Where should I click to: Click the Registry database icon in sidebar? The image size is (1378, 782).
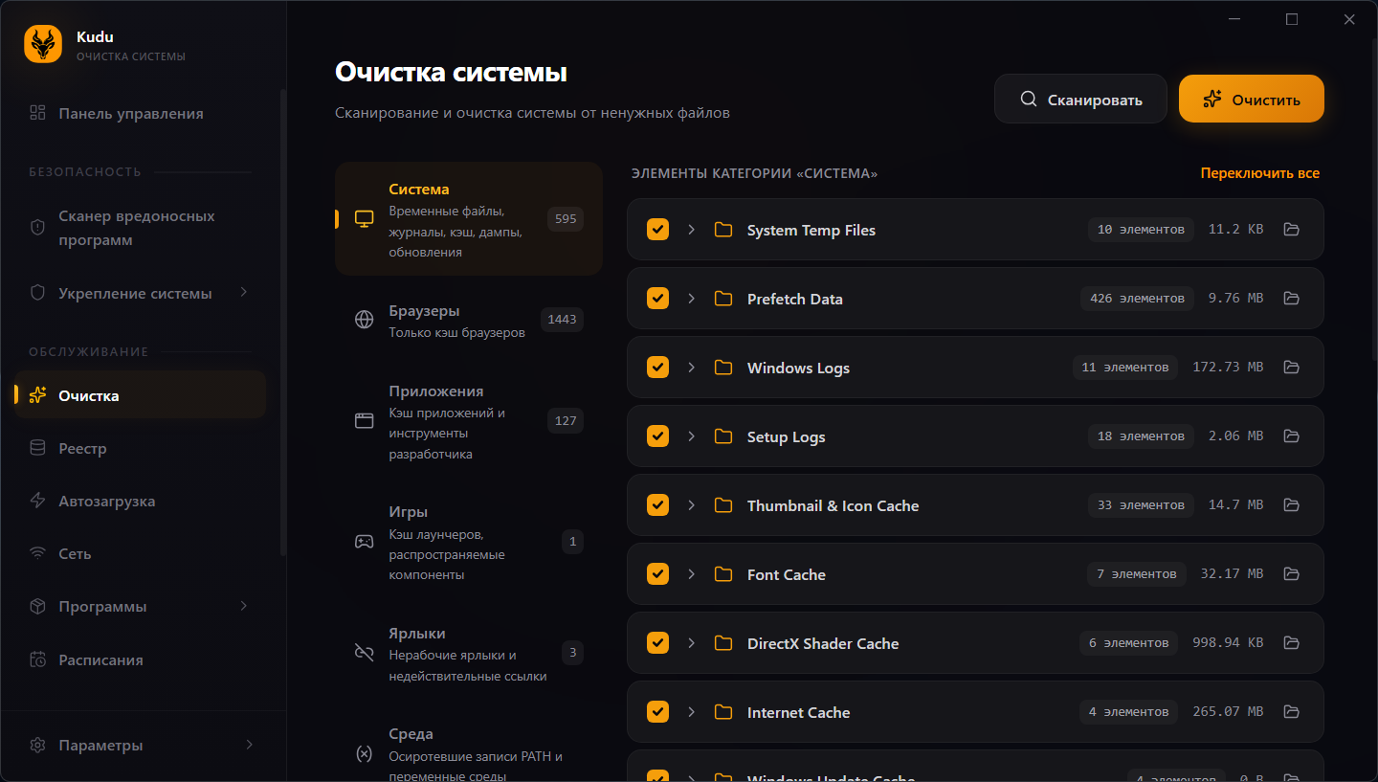[x=38, y=448]
